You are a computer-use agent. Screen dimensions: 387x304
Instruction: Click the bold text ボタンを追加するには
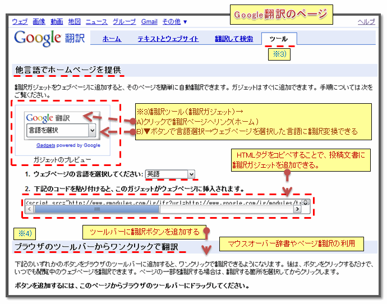(x=47, y=285)
